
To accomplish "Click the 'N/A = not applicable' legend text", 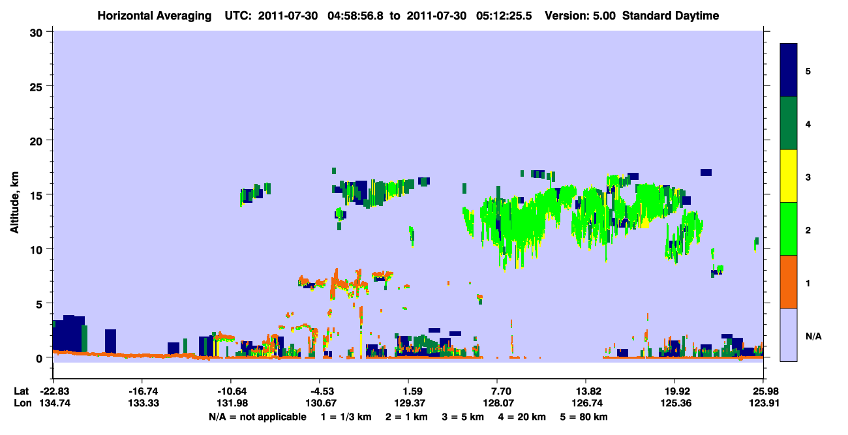I will tap(257, 417).
